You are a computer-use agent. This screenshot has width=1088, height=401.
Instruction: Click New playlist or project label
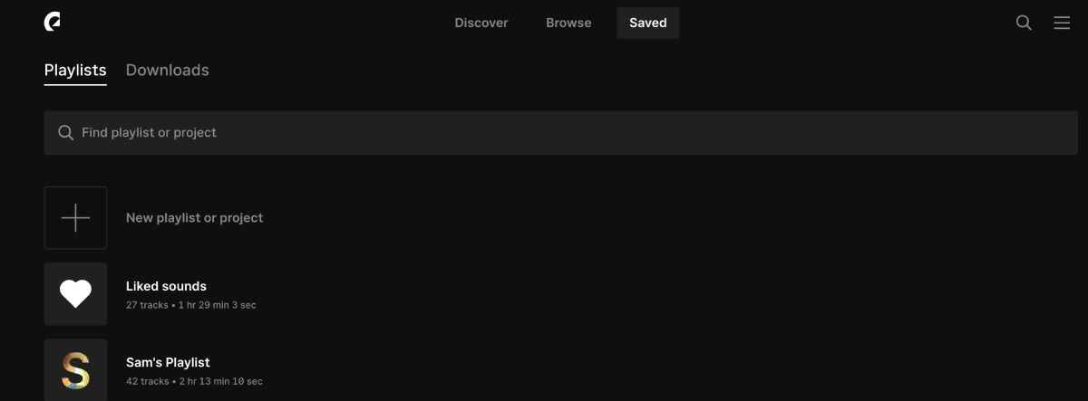pos(195,218)
